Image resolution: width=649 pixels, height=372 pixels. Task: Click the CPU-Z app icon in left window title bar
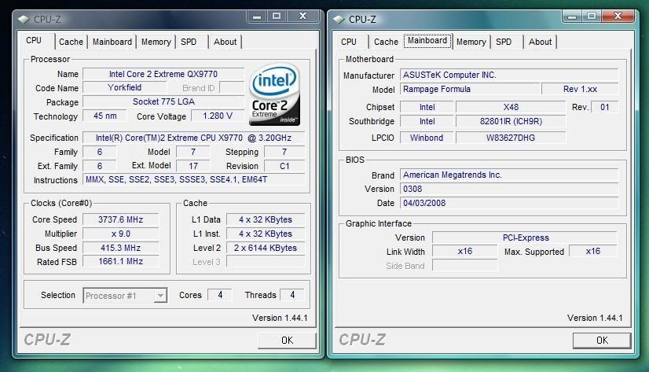pos(24,19)
